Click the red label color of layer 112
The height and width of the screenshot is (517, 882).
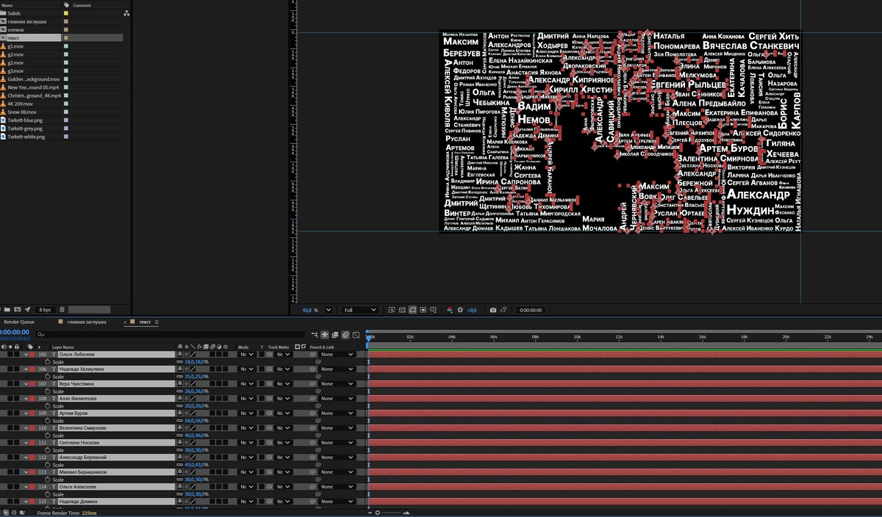click(x=32, y=458)
